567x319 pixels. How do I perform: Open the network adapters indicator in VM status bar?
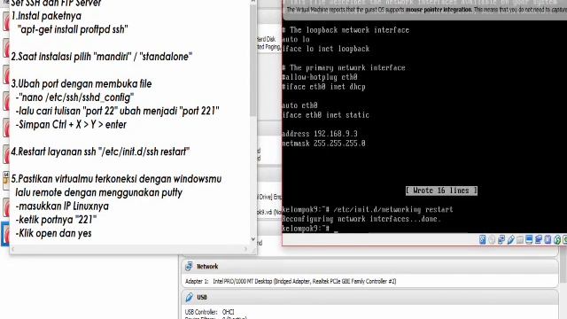coord(501,239)
